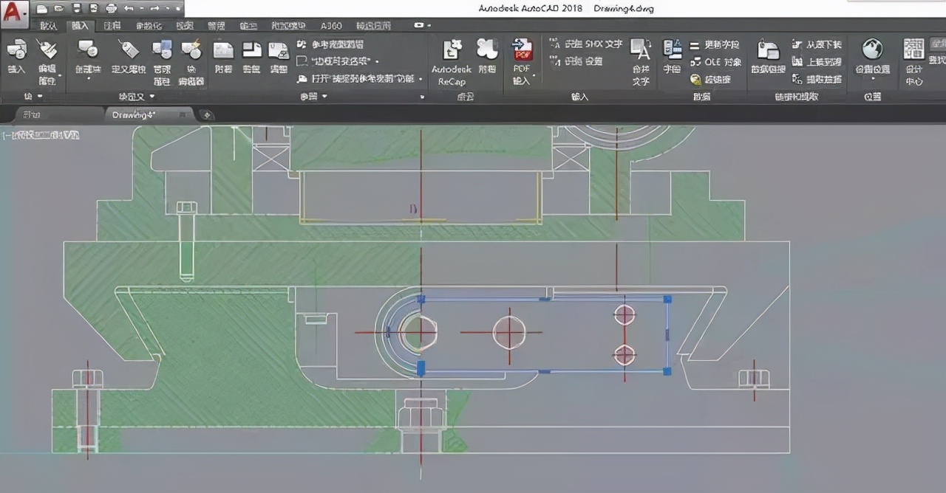
Task: Click the Insert Block (插入) icon
Action: coord(16,50)
